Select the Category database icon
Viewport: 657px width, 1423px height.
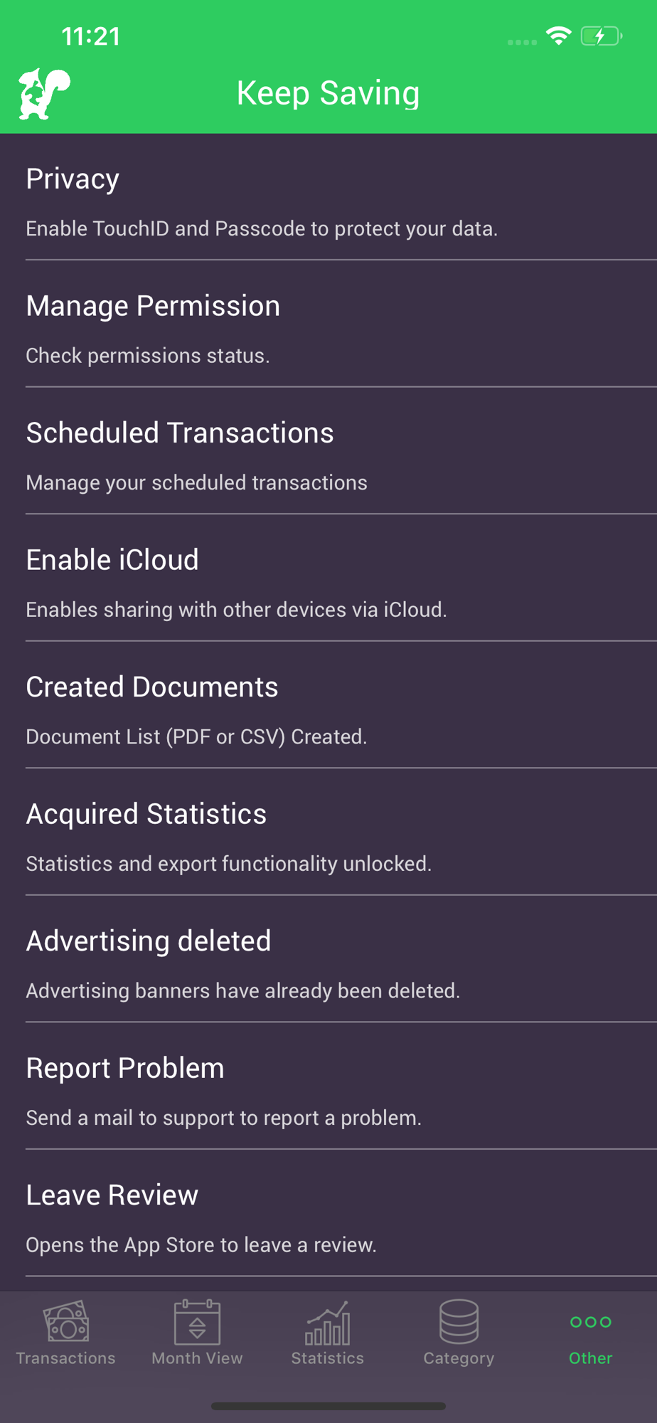pyautogui.click(x=459, y=1322)
